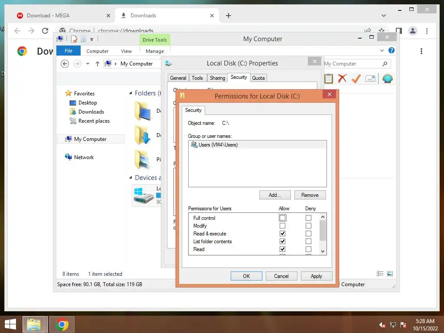Open the General tab in Local Disk Properties
This screenshot has width=444, height=333.
point(178,78)
